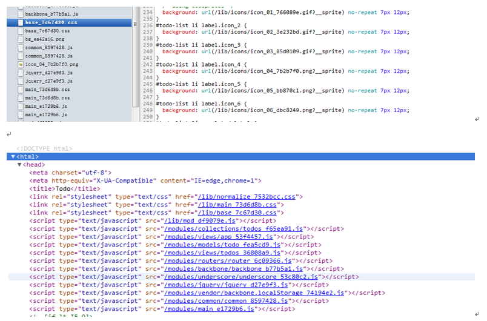Image resolution: width=487 pixels, height=321 pixels.
Task: Select the <!DOCTYPE html> node
Action: 44,148
